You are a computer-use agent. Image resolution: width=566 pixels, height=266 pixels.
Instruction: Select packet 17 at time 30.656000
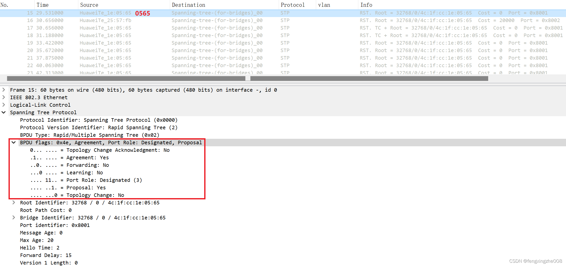(283, 28)
